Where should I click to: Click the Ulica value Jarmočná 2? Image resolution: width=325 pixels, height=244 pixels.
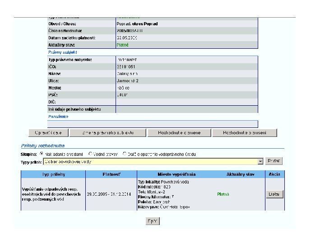127,81
